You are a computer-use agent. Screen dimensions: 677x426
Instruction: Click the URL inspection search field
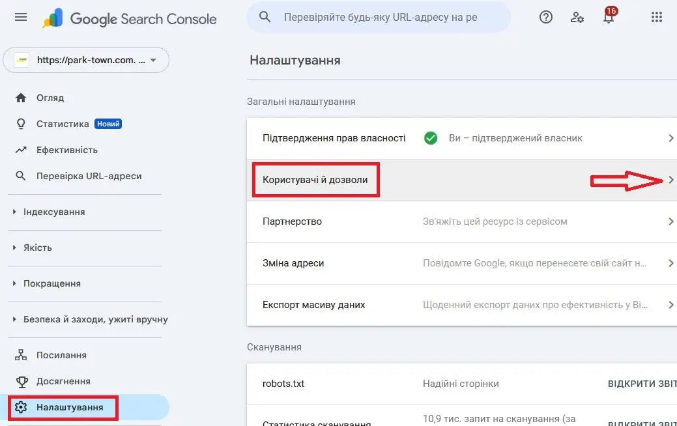pos(378,17)
